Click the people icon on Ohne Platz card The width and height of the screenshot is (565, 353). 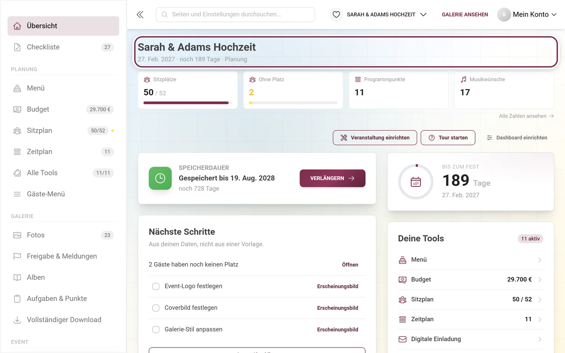coord(252,79)
